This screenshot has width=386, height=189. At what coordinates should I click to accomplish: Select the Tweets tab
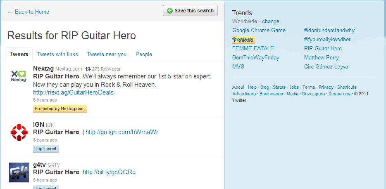(19, 54)
